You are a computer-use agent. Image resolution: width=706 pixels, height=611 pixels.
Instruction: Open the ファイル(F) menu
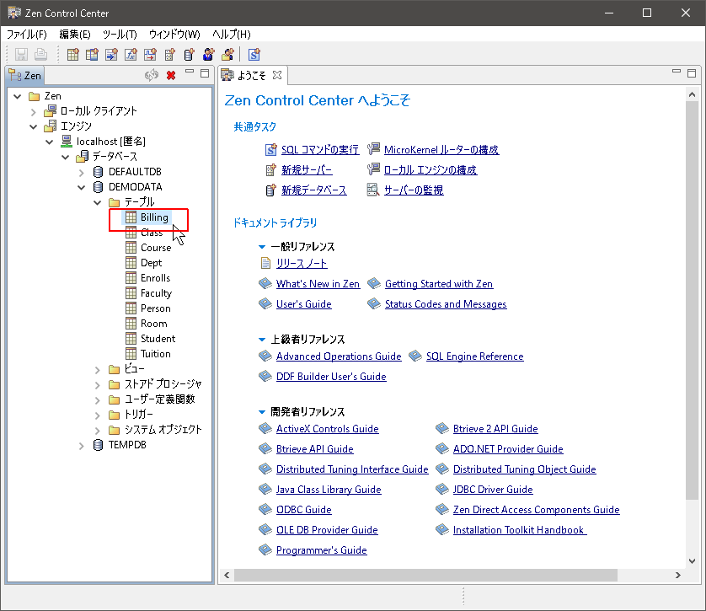pyautogui.click(x=26, y=35)
